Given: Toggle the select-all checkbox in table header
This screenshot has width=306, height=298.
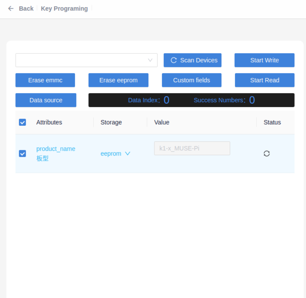Looking at the screenshot, I should tap(23, 122).
